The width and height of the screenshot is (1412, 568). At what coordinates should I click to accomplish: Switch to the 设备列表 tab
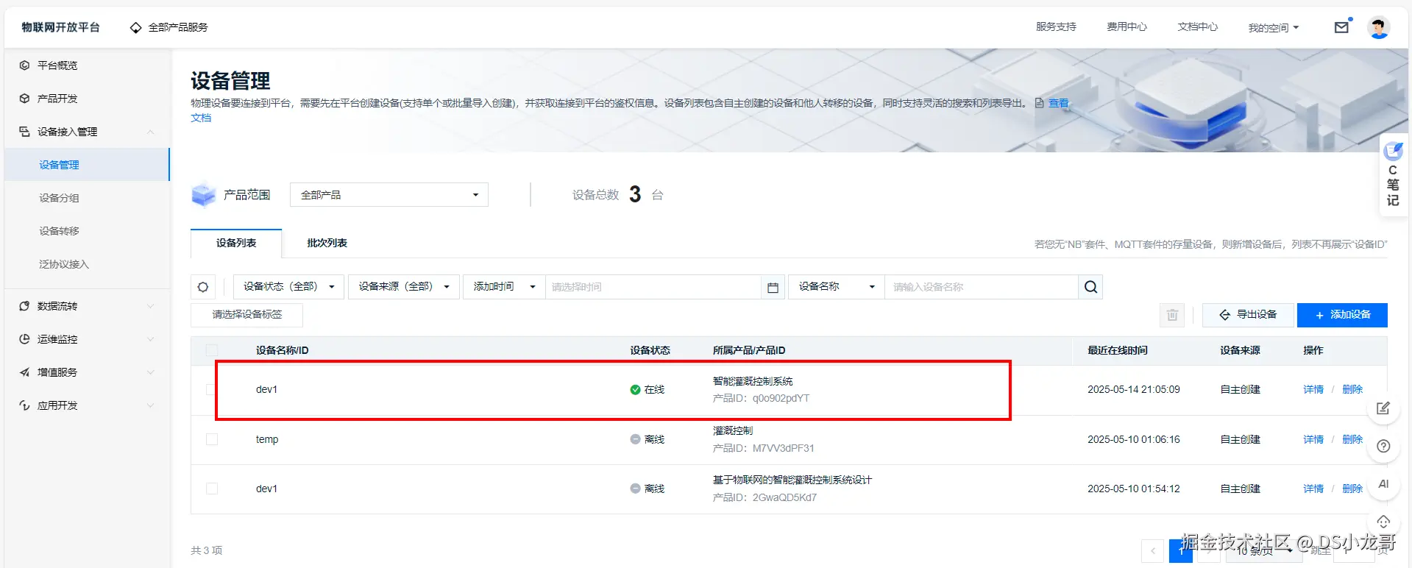point(236,243)
